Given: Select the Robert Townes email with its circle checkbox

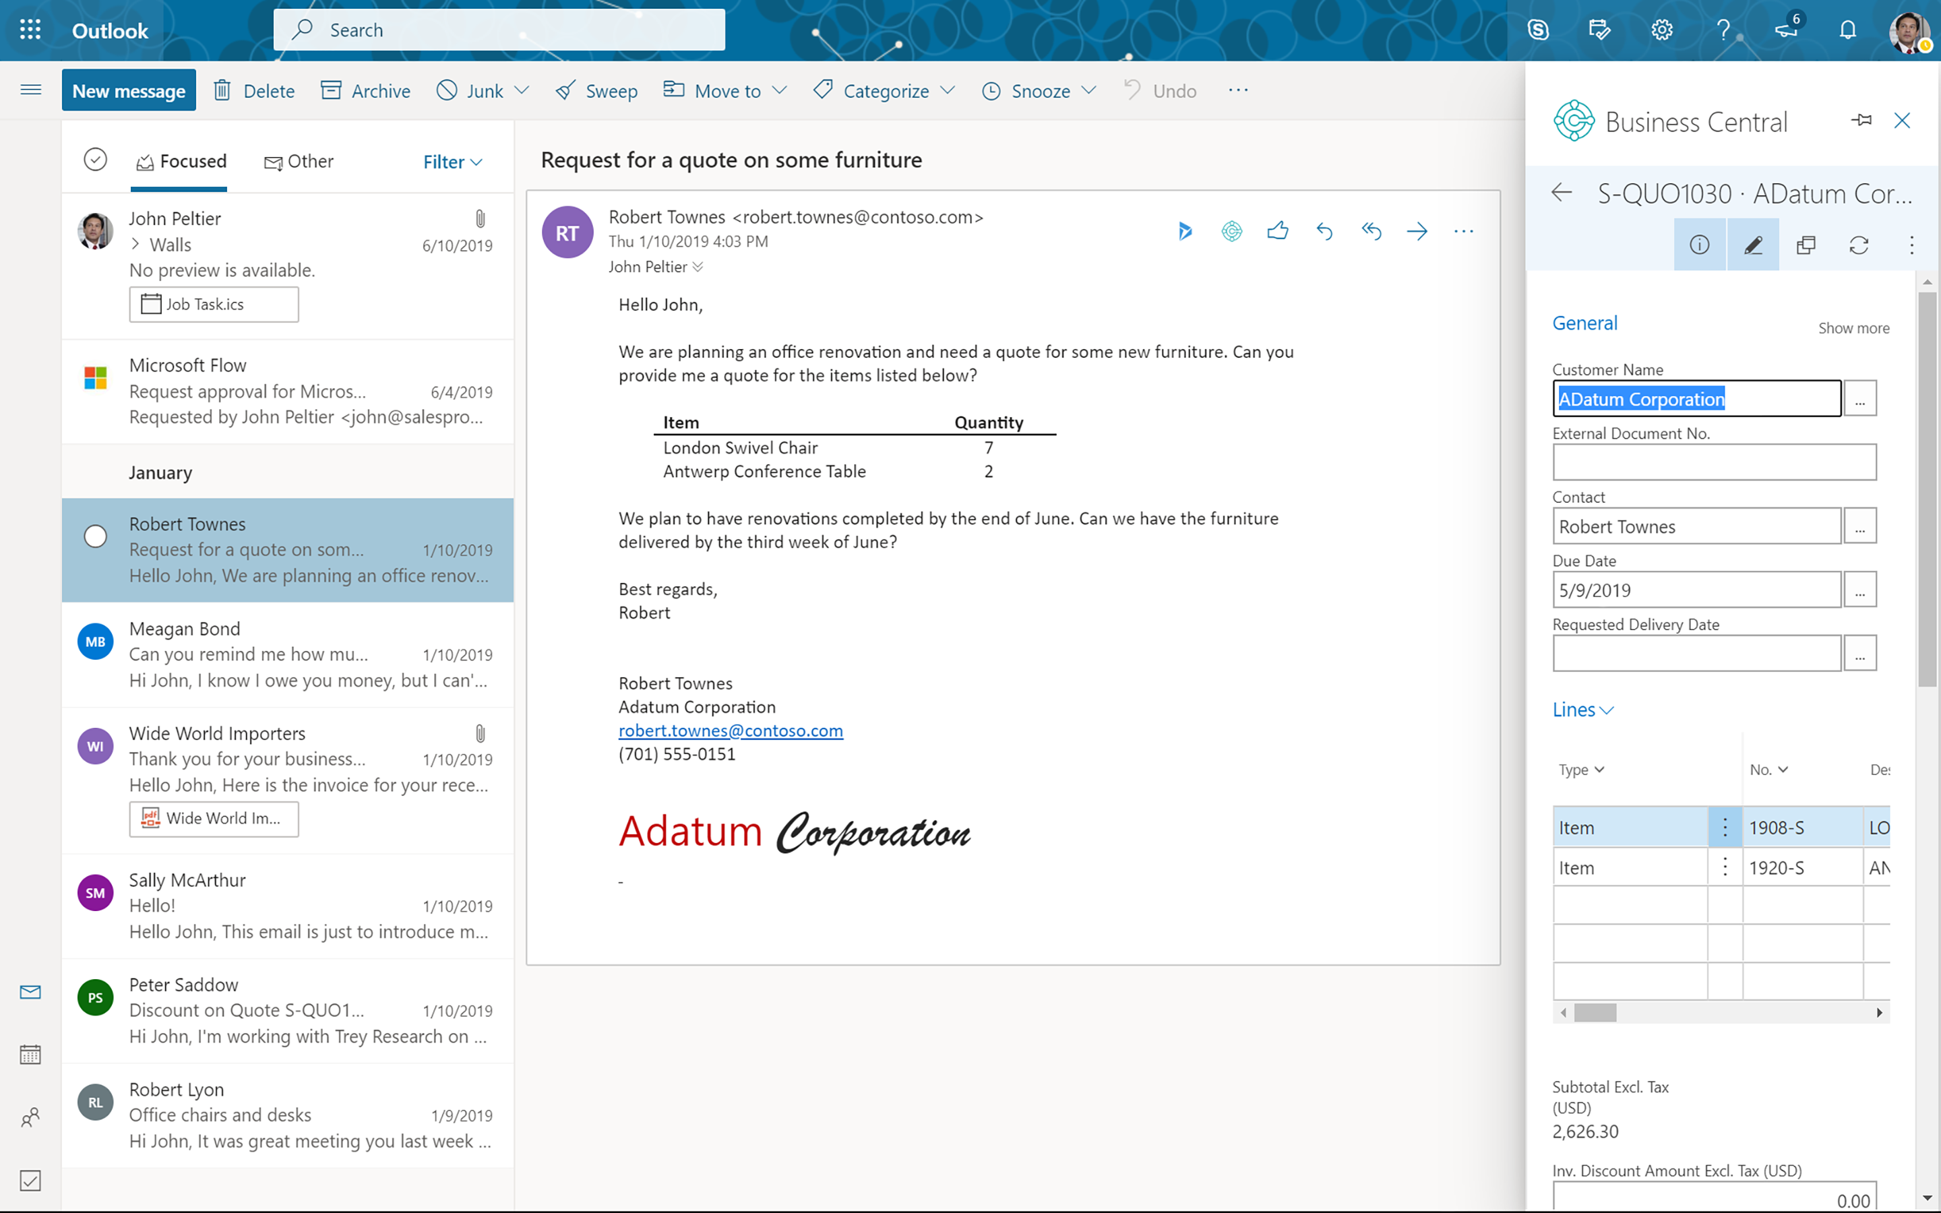Looking at the screenshot, I should point(96,536).
